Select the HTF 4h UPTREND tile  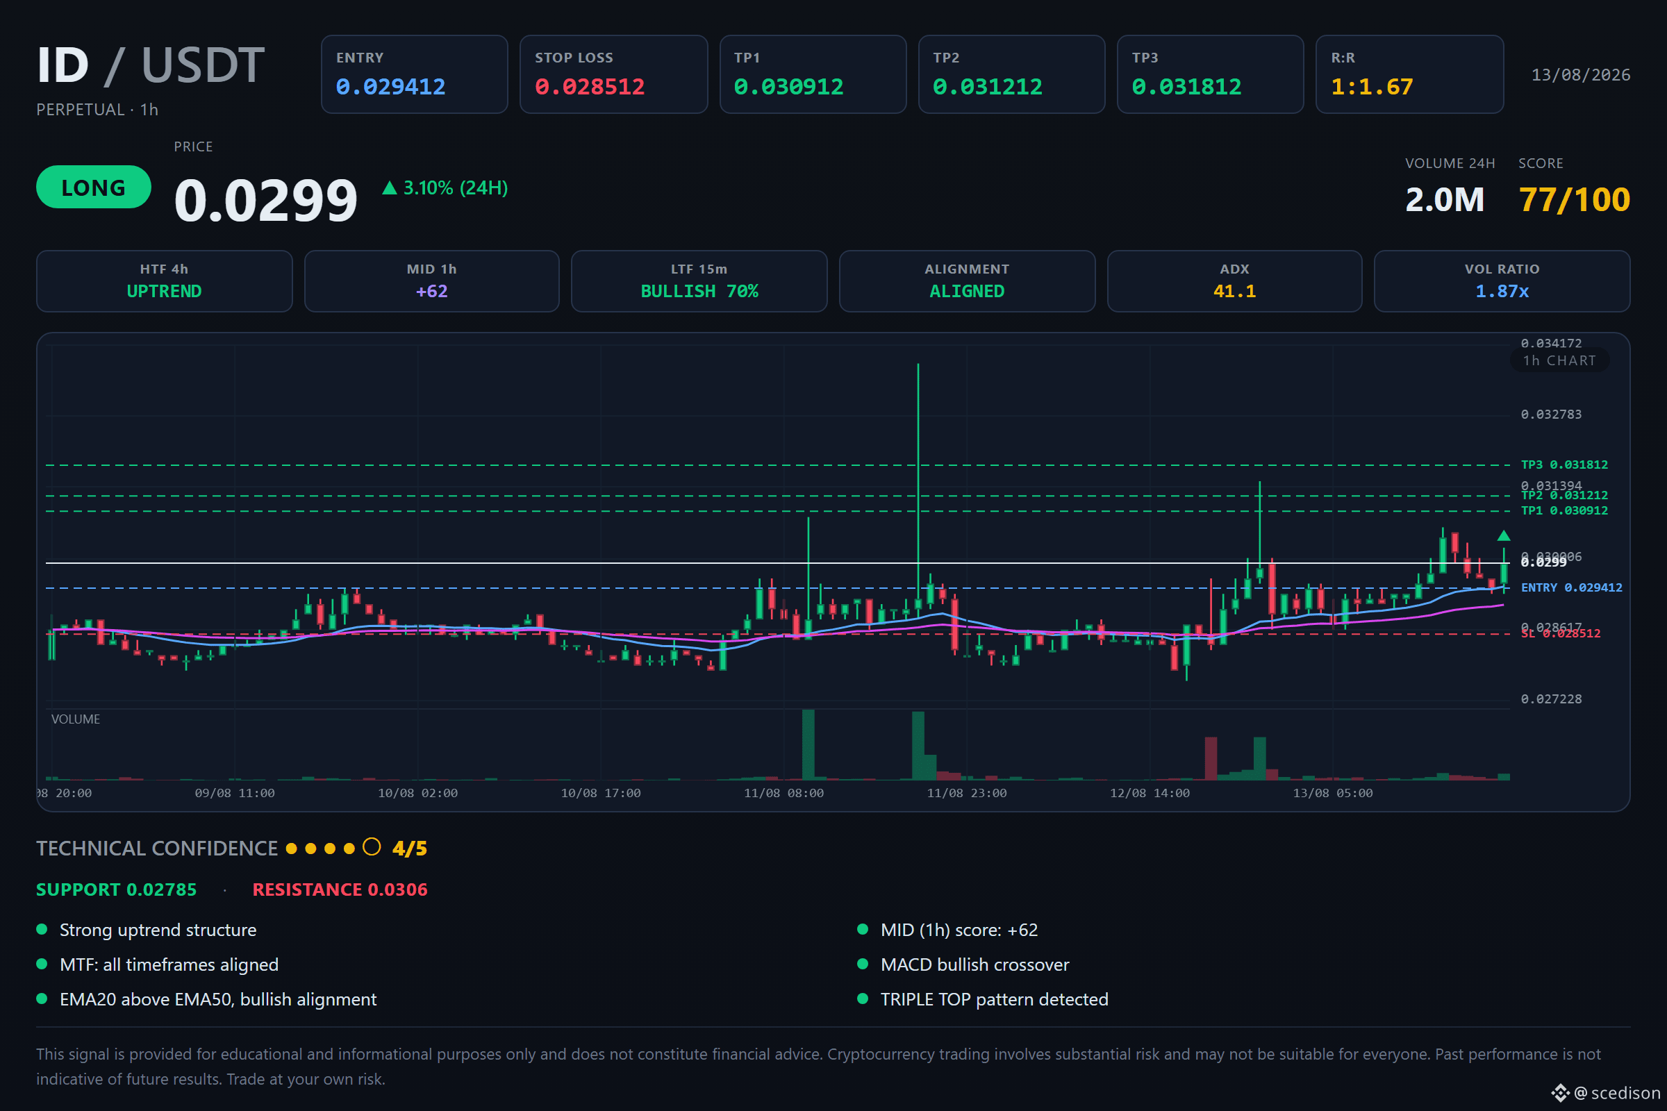(x=165, y=281)
